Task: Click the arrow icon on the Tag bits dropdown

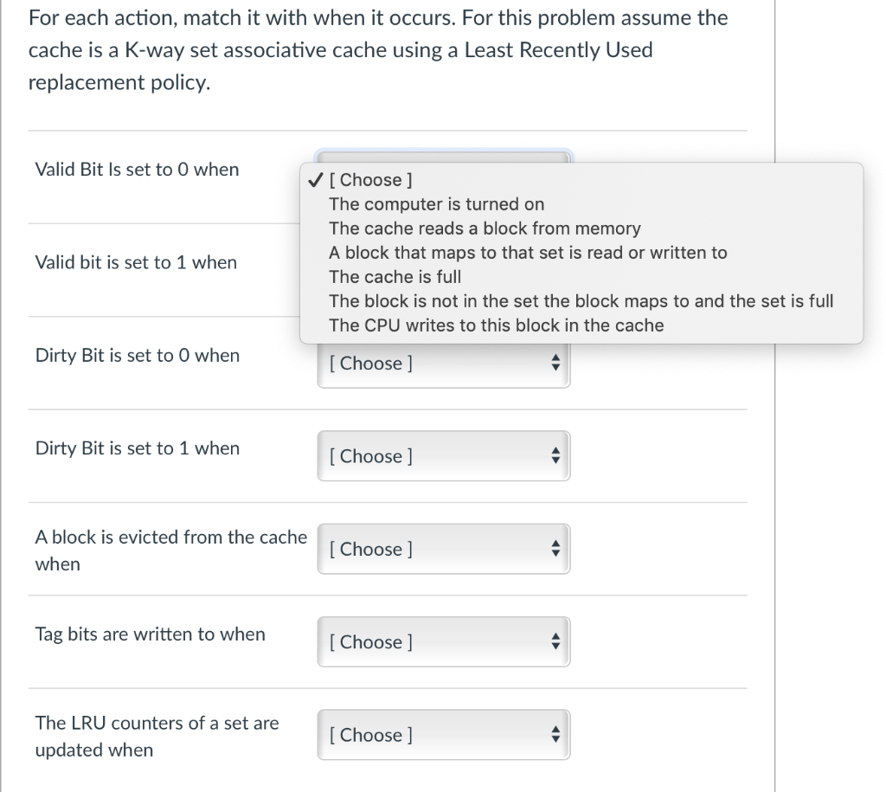Action: 556,641
